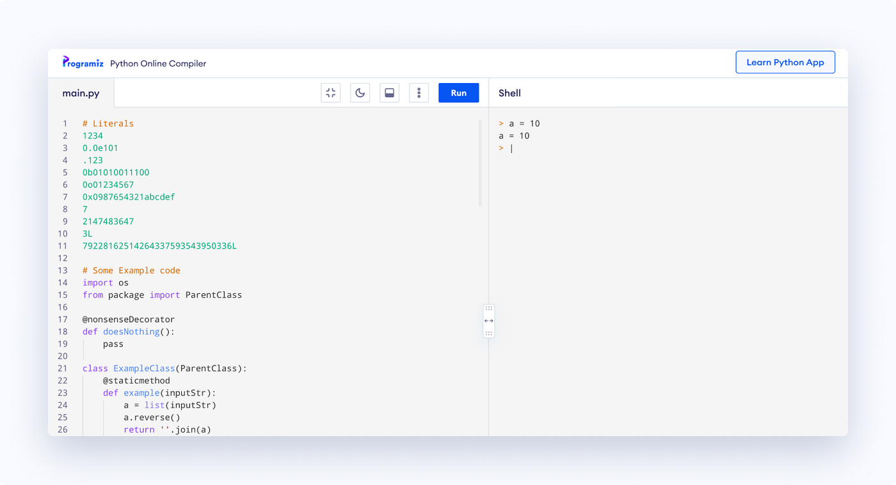896x485 pixels.
Task: Open the three-dot options menu
Action: (x=419, y=93)
